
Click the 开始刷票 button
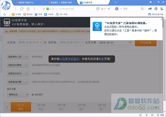[146, 43]
